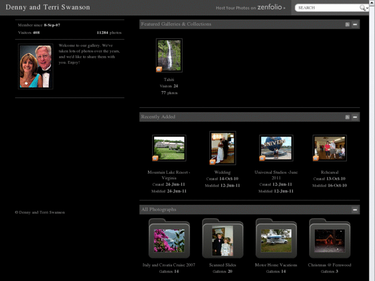This screenshot has width=375, height=281.
Task: Open the Wedding gallery thumbnail
Action: 222,148
